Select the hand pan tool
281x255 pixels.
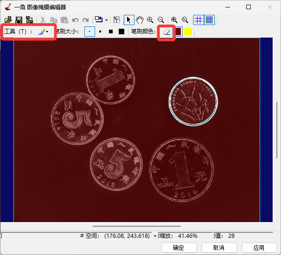[x=140, y=20]
